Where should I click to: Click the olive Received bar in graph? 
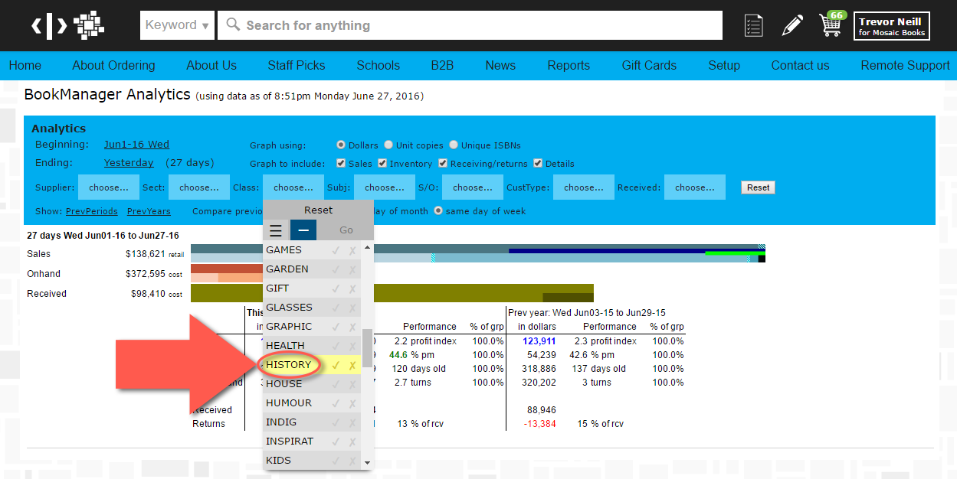point(460,293)
